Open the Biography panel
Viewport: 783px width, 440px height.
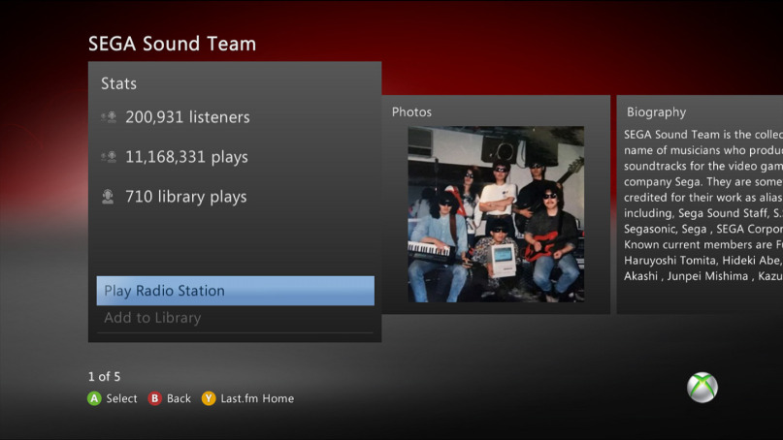coord(700,204)
